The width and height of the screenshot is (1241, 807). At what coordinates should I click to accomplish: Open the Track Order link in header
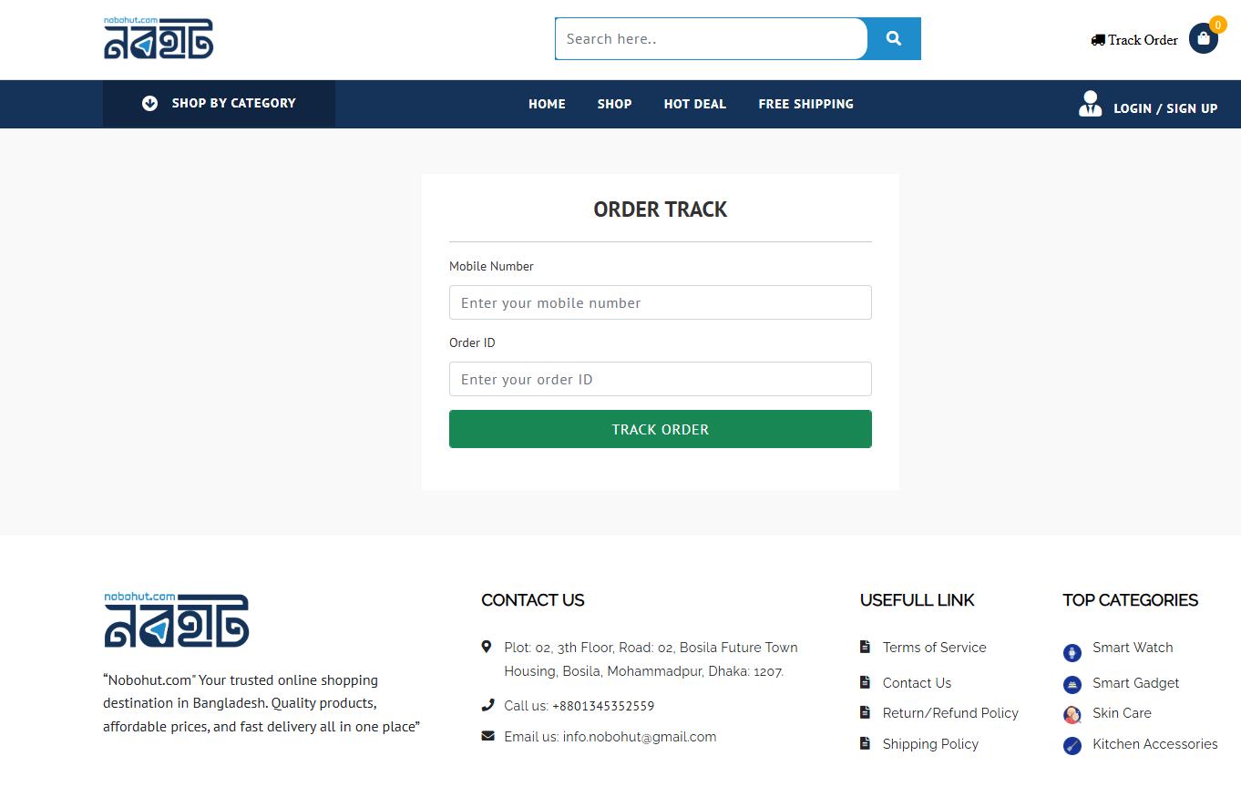(1134, 40)
